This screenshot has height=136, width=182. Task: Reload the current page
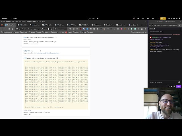9,29
